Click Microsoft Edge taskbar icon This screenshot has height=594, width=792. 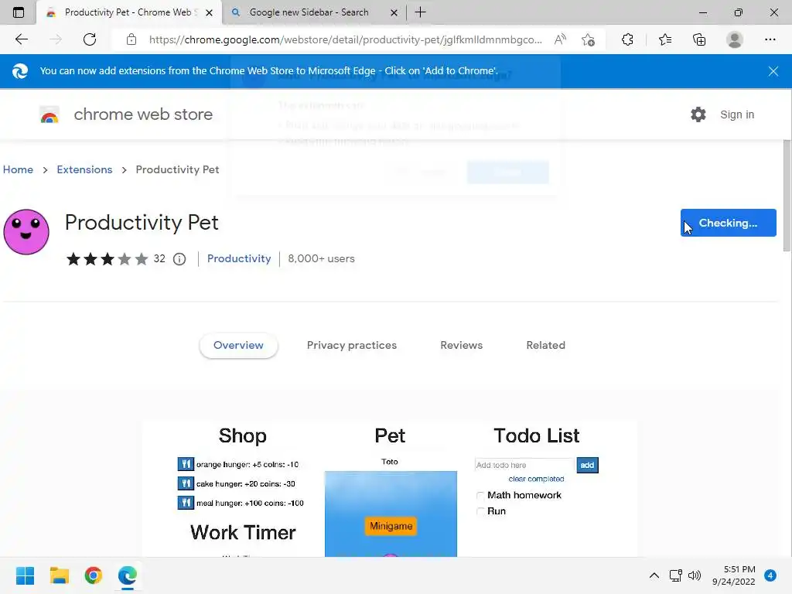click(128, 575)
